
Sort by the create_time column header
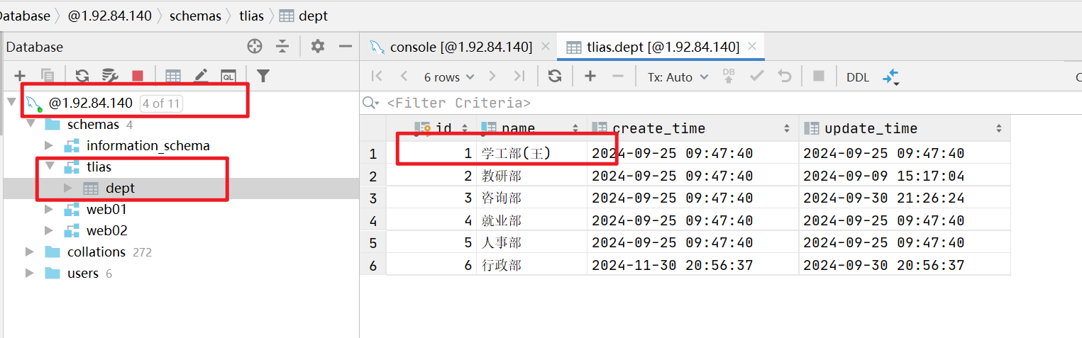[658, 128]
